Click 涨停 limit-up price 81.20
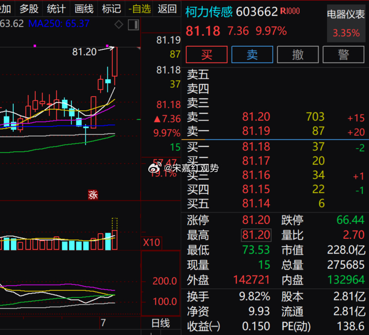This screenshot has width=369, height=335. pos(256,220)
